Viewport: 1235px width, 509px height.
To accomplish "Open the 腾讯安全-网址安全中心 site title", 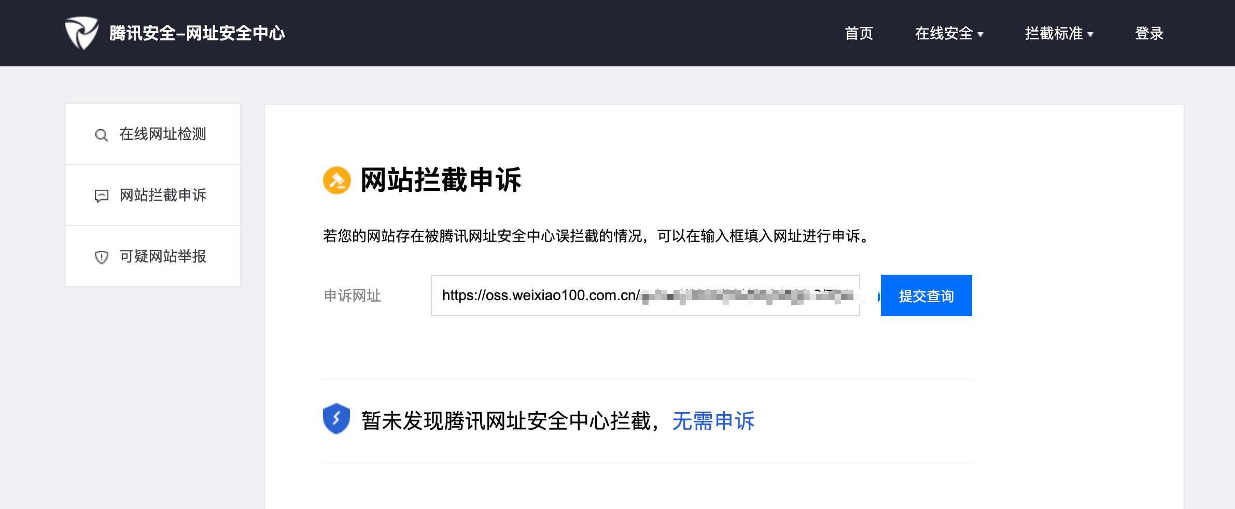I will tap(197, 33).
